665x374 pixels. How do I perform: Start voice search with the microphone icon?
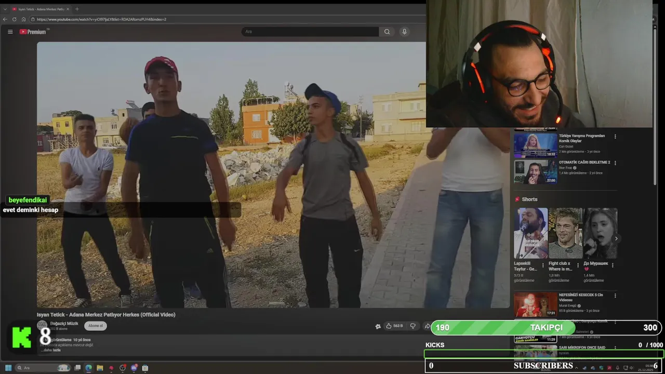pos(404,32)
